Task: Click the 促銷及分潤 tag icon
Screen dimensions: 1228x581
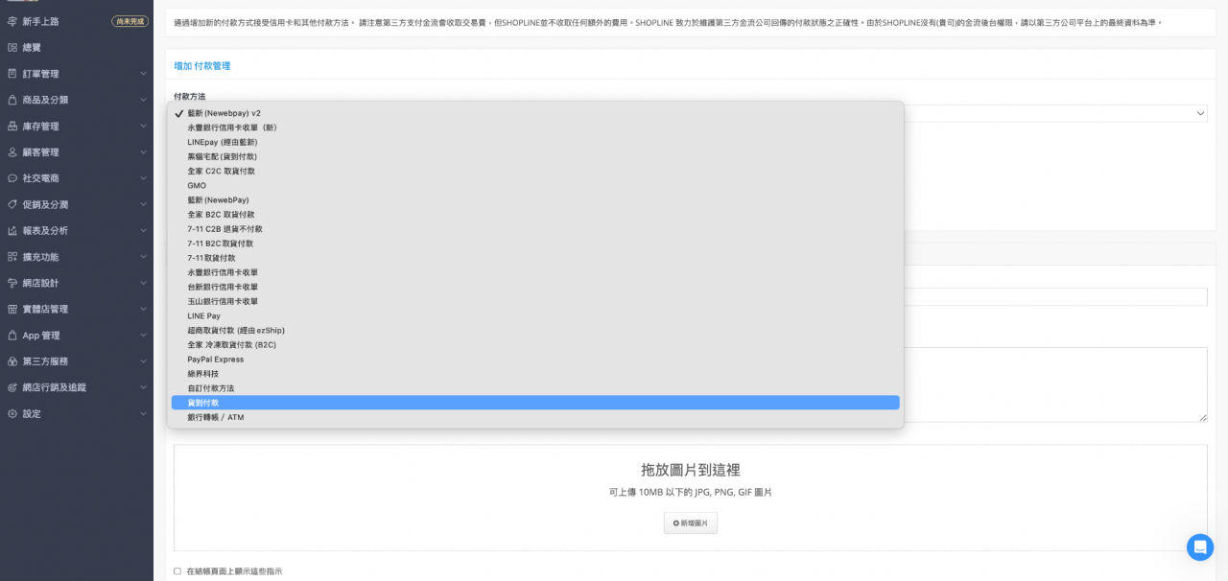Action: [x=12, y=204]
